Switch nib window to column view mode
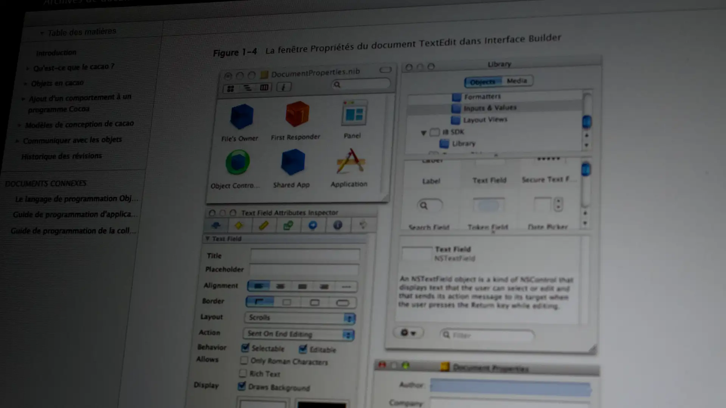The image size is (726, 408). coord(264,88)
